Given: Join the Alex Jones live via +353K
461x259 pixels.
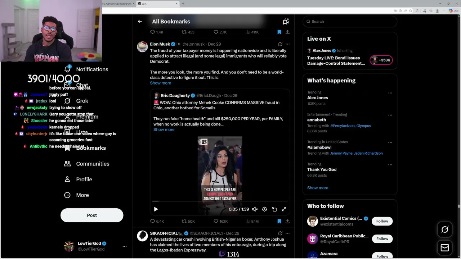Looking at the screenshot, I should [x=381, y=60].
